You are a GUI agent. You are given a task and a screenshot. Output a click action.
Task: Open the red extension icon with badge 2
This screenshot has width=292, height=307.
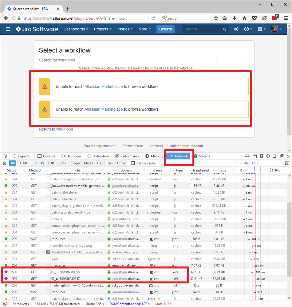(x=275, y=18)
